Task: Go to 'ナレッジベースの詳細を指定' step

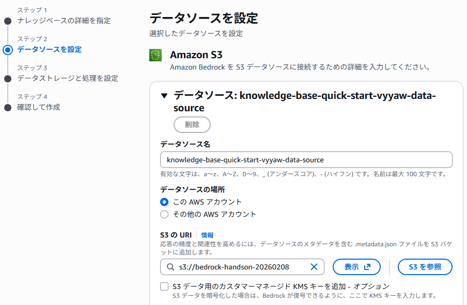Action: pyautogui.click(x=64, y=21)
